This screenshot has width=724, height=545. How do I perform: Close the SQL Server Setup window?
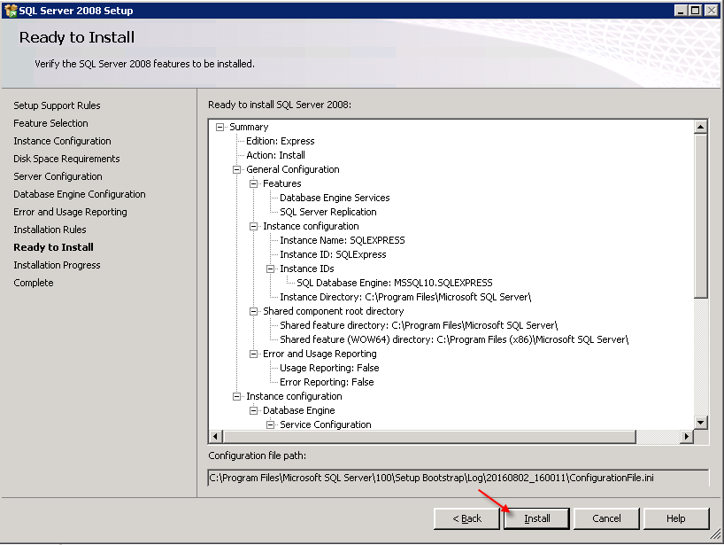[711, 10]
